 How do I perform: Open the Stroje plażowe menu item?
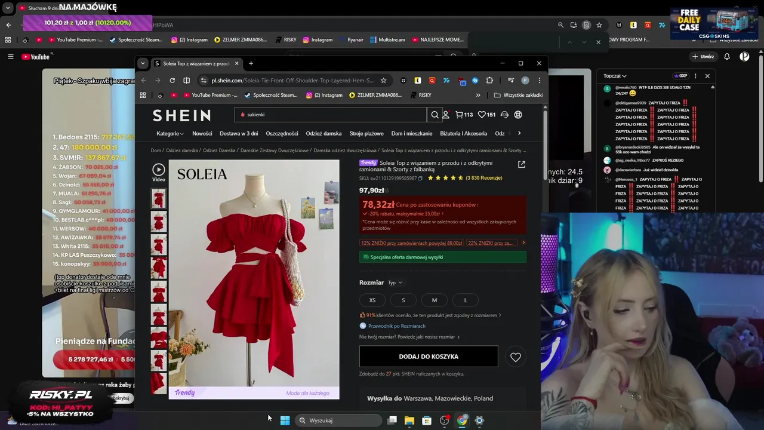click(366, 133)
